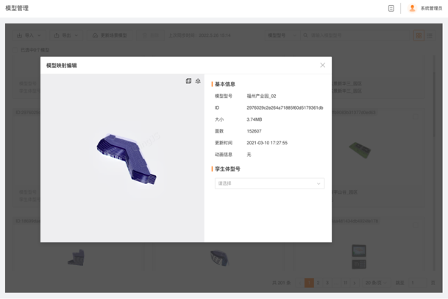Viewport: 448px width, 299px height.
Task: Click the model ID value text
Action: pos(285,108)
